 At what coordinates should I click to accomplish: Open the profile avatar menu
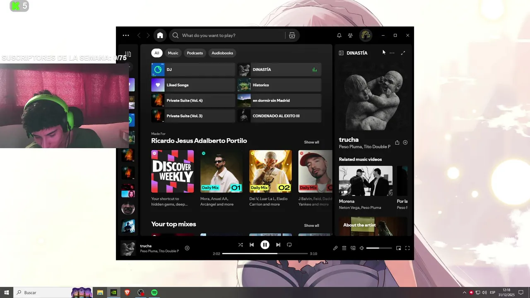pos(366,36)
